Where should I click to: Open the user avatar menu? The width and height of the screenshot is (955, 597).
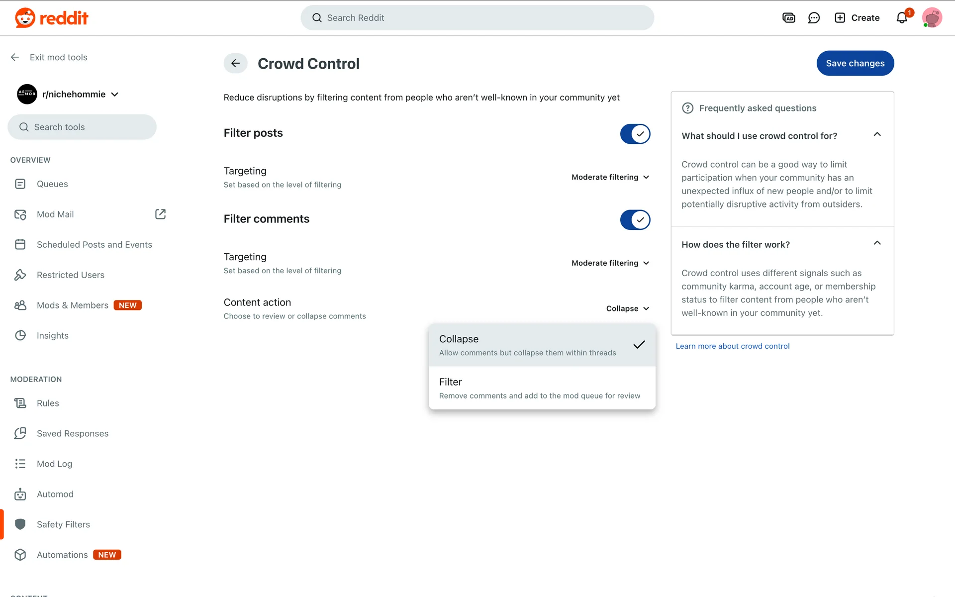pos(932,18)
